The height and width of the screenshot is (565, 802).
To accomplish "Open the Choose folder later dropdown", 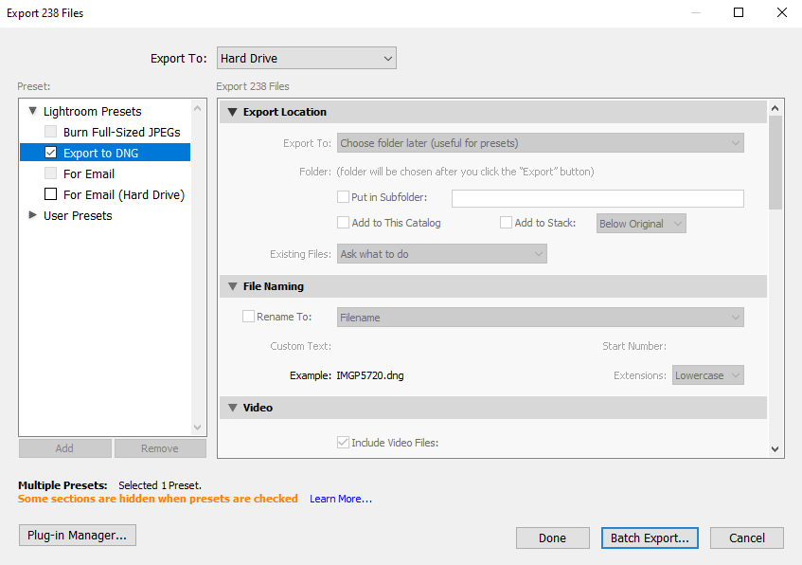I will (x=541, y=143).
